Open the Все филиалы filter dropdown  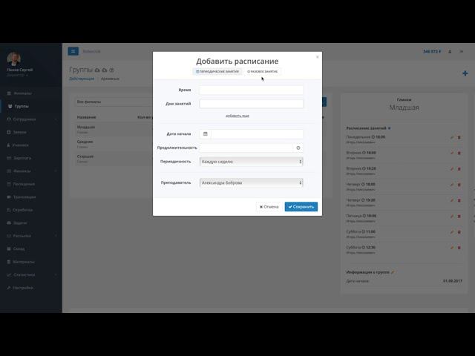[114, 102]
